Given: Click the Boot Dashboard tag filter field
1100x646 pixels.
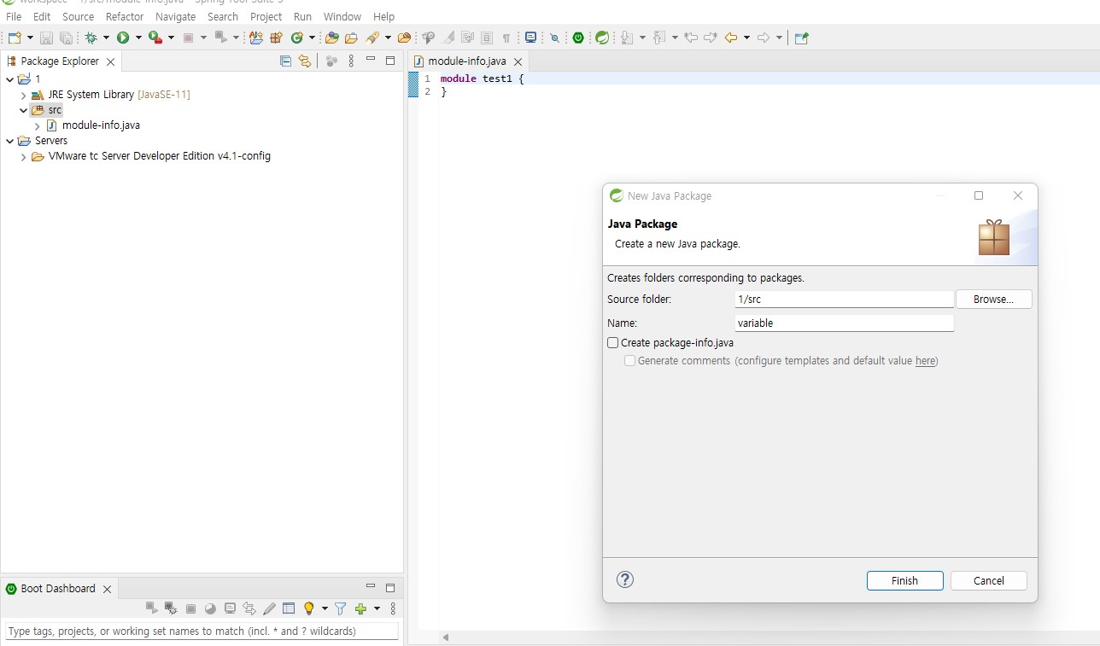Looking at the screenshot, I should (202, 631).
